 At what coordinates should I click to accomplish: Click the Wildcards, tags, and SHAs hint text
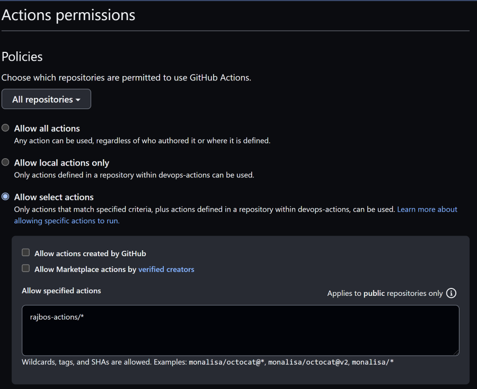[x=207, y=362]
